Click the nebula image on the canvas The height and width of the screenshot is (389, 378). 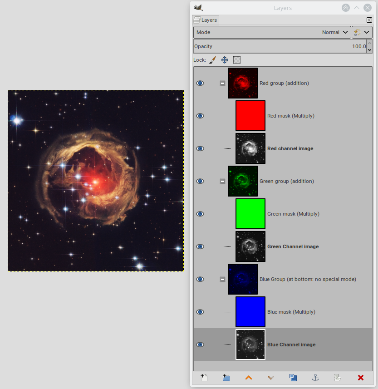(x=96, y=181)
